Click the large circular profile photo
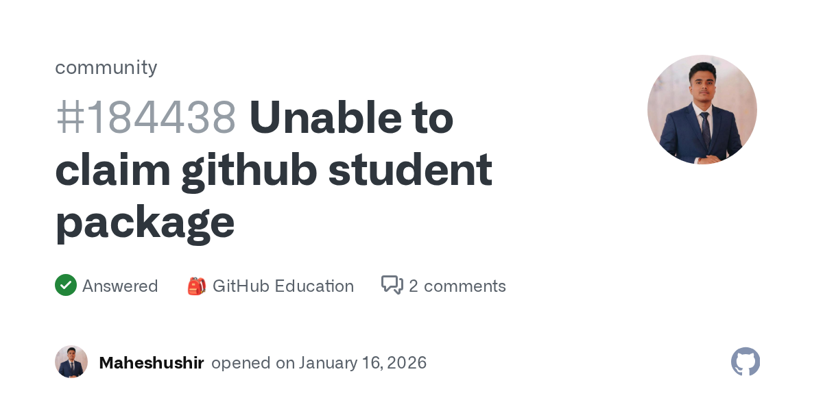 702,110
